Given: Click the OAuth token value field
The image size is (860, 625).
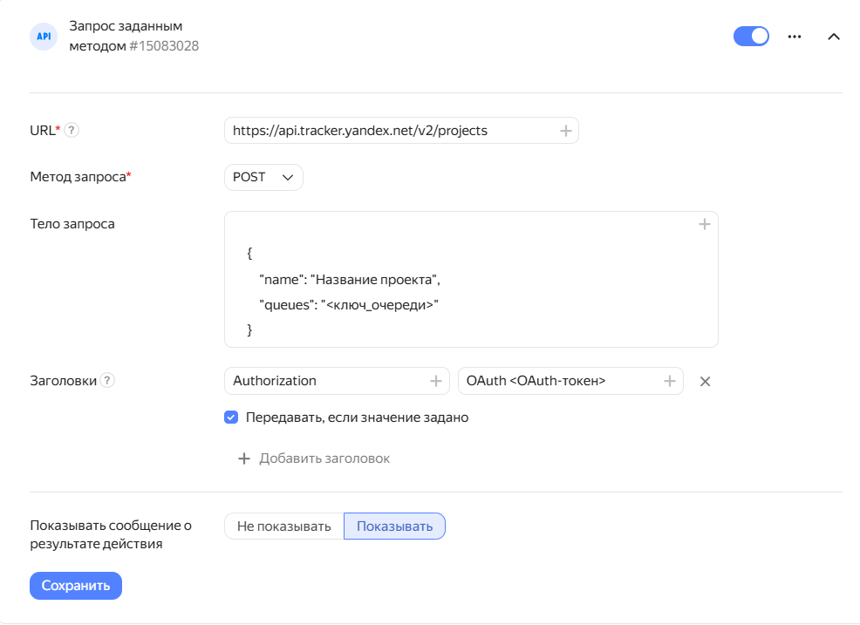Looking at the screenshot, I should point(549,380).
